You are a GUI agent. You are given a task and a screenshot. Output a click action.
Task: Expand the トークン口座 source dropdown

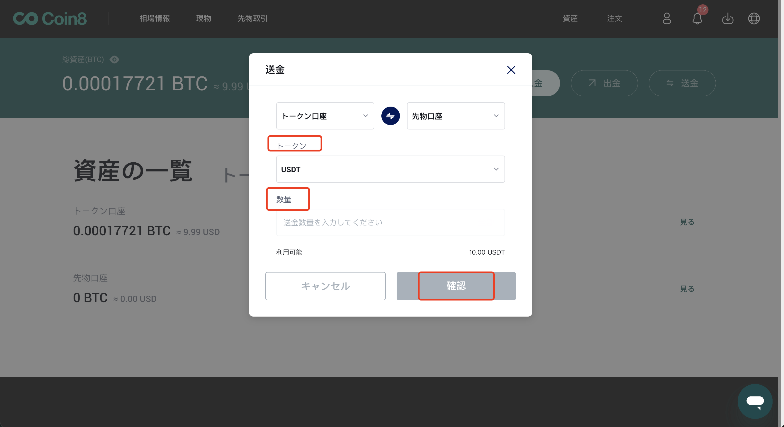click(x=325, y=116)
